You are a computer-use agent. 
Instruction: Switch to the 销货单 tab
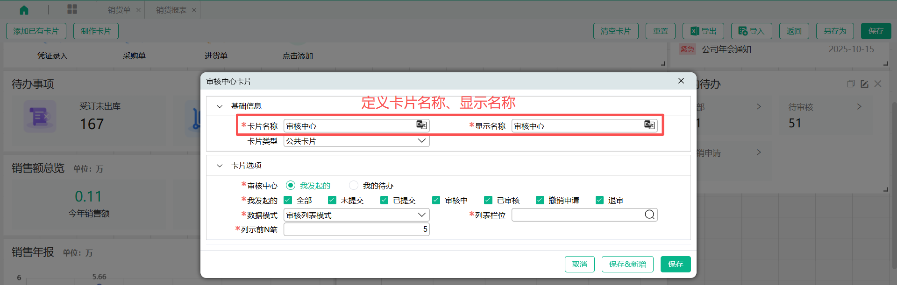point(119,10)
